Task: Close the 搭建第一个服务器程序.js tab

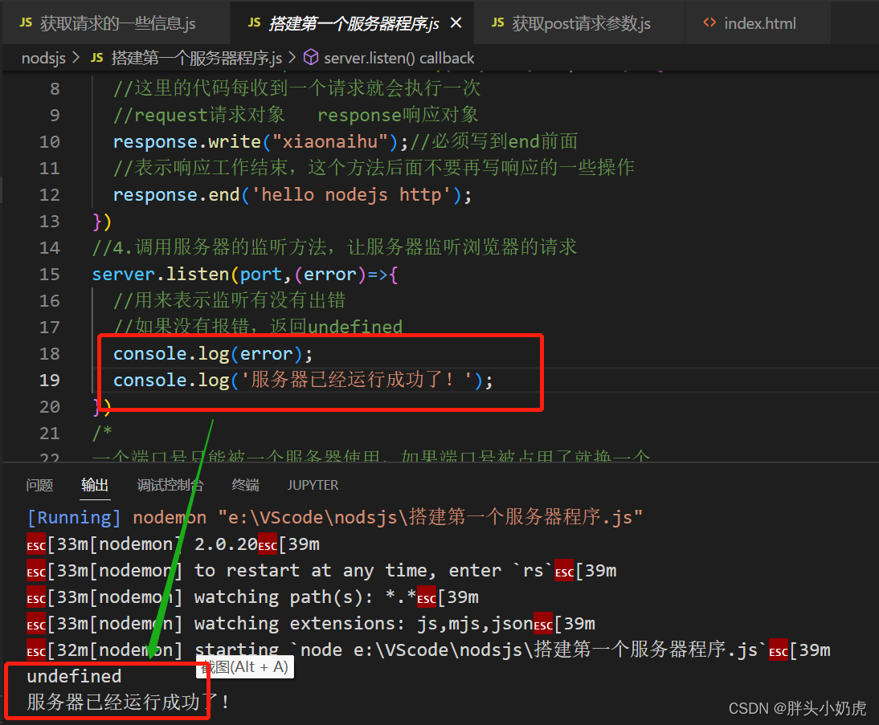Action: click(456, 23)
